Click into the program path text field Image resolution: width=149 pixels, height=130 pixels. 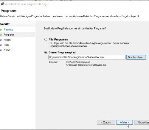pos(87,57)
